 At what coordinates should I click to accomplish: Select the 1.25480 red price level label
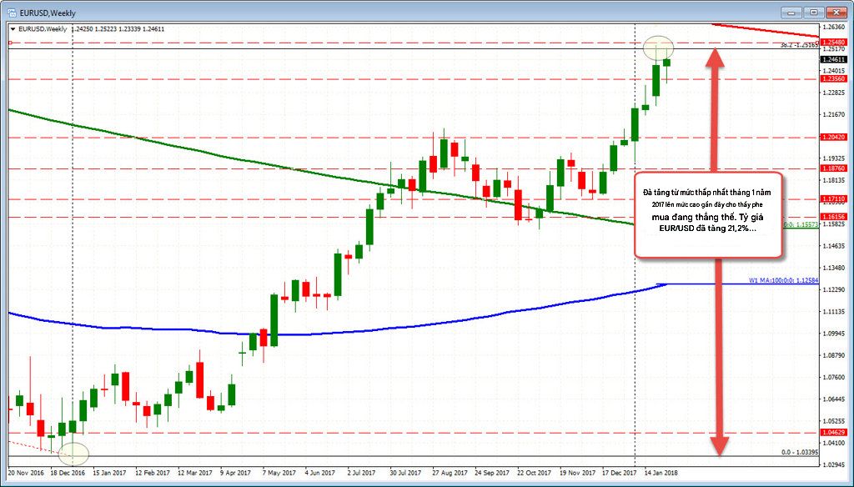[x=833, y=42]
